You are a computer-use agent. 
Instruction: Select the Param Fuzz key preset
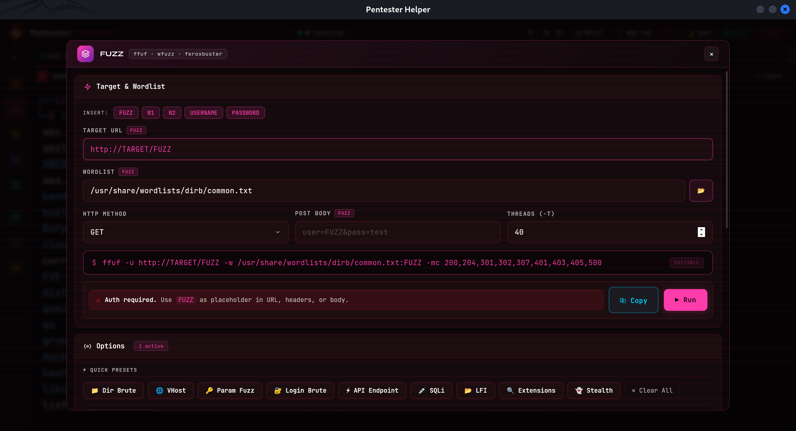click(230, 391)
